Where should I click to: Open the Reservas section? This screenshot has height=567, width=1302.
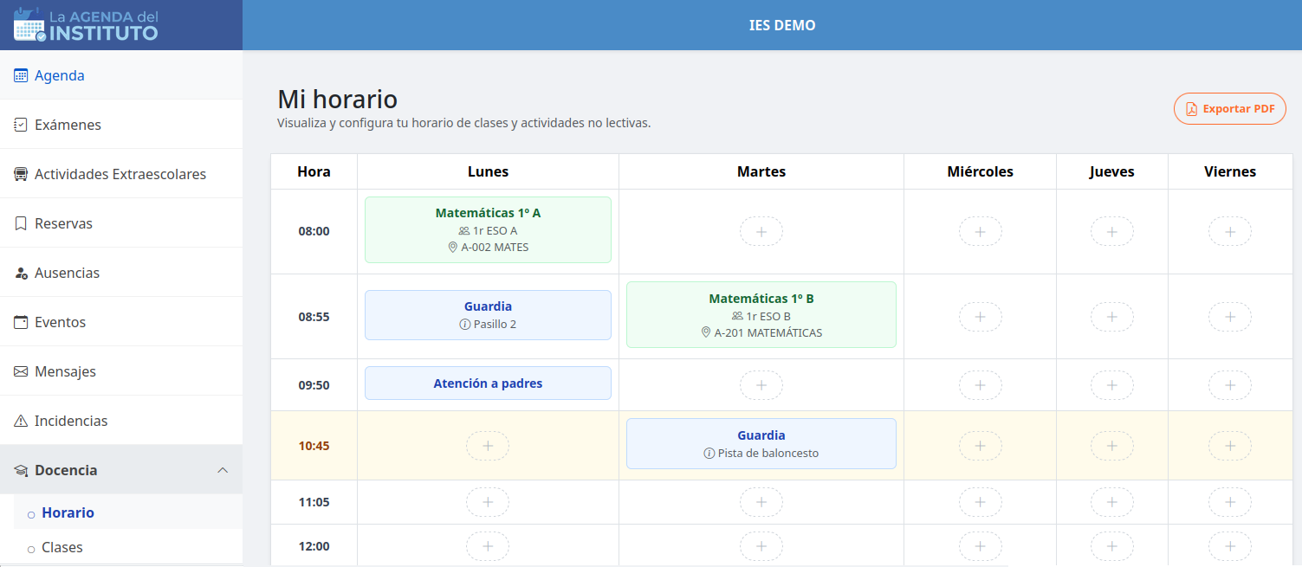tap(121, 223)
